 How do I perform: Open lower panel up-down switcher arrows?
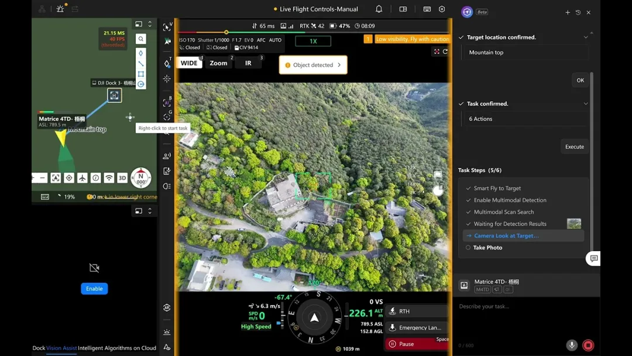coord(150,211)
